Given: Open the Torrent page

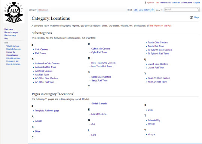Looking at the screenshot, I should pyautogui.click(x=151, y=124).
